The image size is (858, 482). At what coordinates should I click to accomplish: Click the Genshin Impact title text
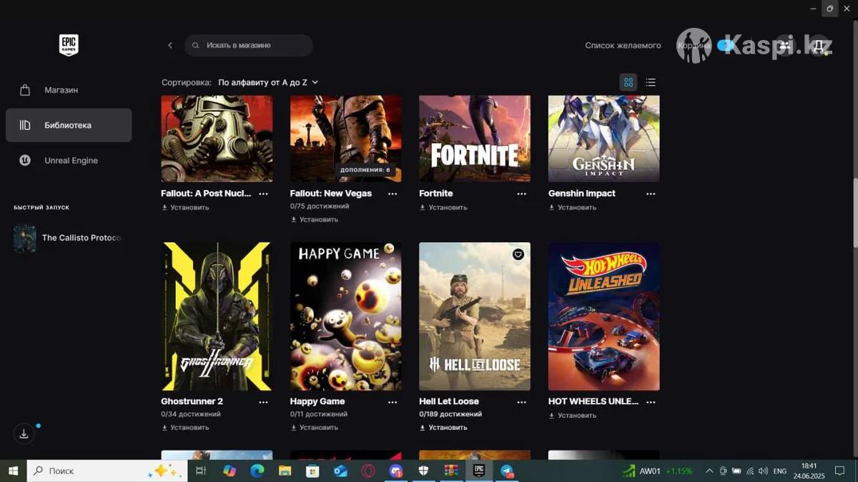point(582,194)
